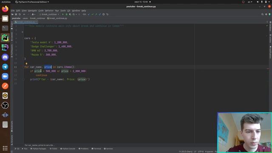The width and height of the screenshot is (272, 153).
Task: Click the Git rollback icon
Action: (x=108, y=14)
